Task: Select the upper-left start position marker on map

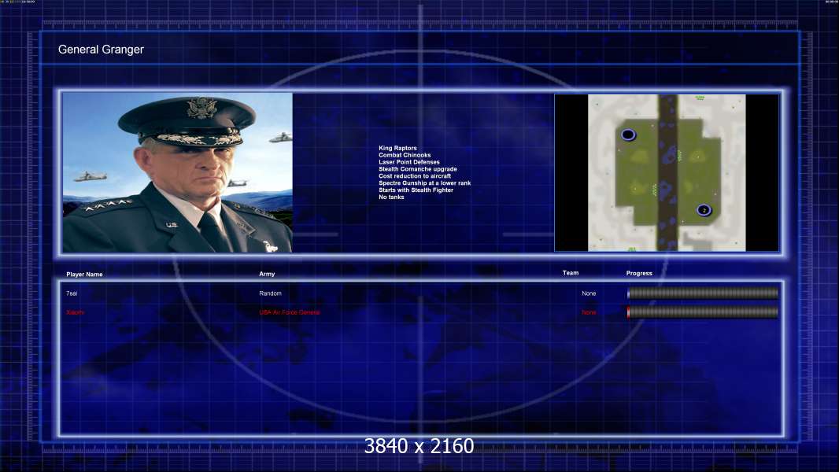Action: [628, 135]
